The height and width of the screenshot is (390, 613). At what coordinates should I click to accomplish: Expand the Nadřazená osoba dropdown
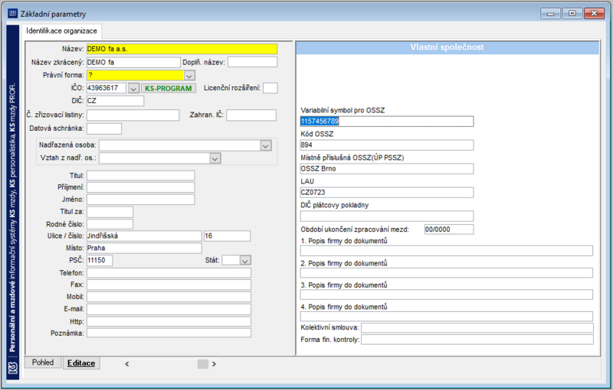point(266,146)
